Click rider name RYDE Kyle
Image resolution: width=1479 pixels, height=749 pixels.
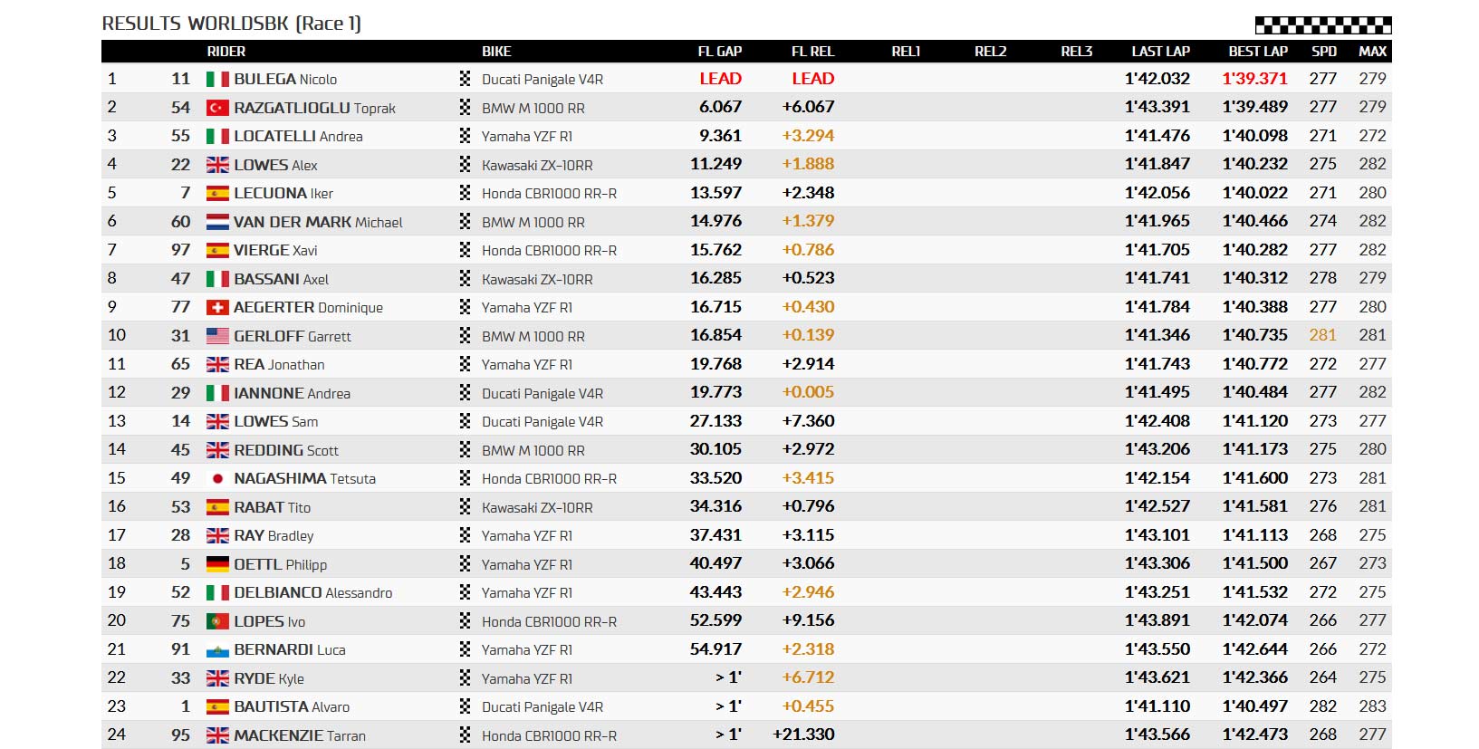[x=269, y=678]
